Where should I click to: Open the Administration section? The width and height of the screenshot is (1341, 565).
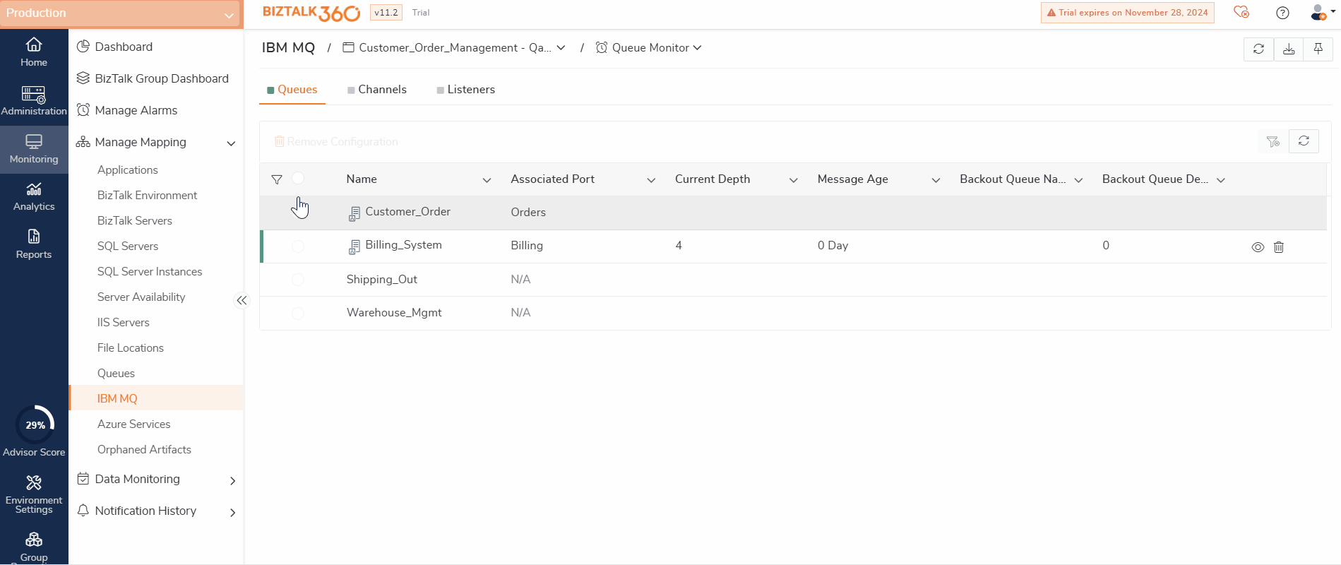point(34,101)
